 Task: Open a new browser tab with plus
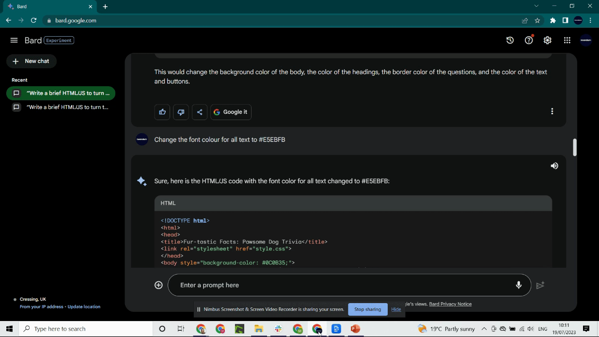[x=105, y=7]
